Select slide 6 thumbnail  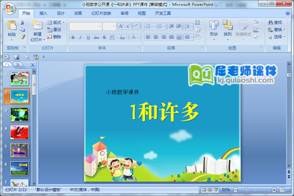pos(20,168)
